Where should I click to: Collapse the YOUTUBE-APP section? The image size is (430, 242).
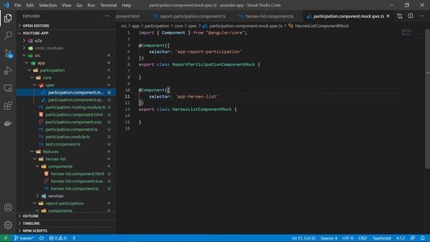(36, 33)
